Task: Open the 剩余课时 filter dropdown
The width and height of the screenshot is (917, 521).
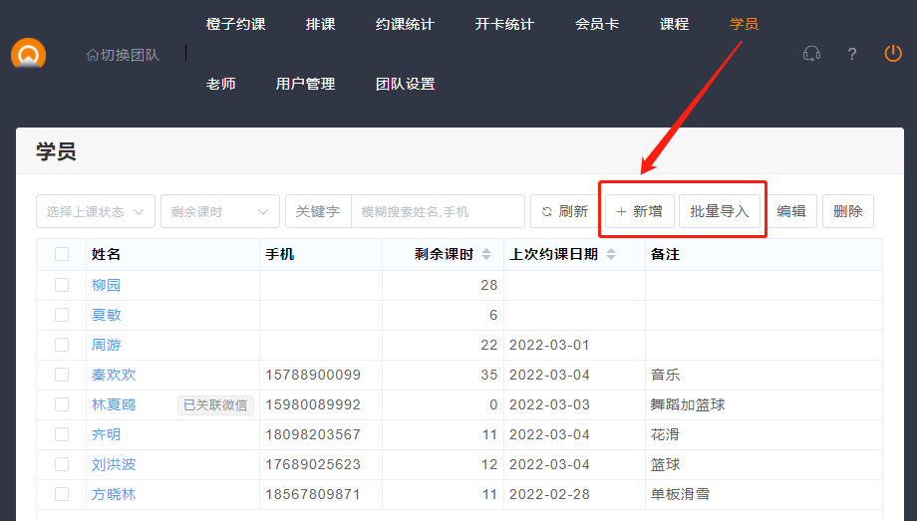Action: pyautogui.click(x=220, y=211)
